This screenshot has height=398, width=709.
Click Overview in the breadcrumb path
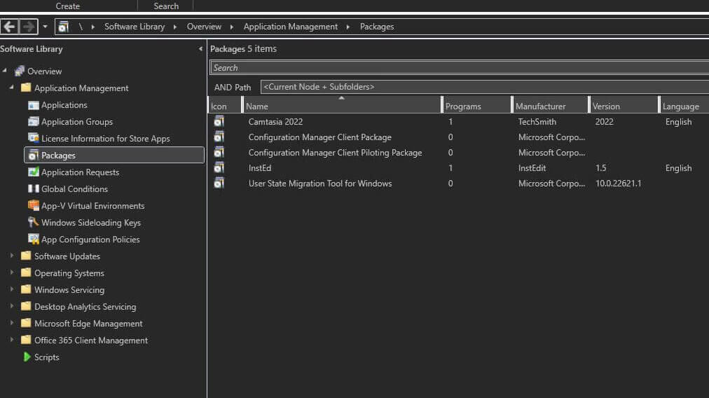(x=204, y=27)
